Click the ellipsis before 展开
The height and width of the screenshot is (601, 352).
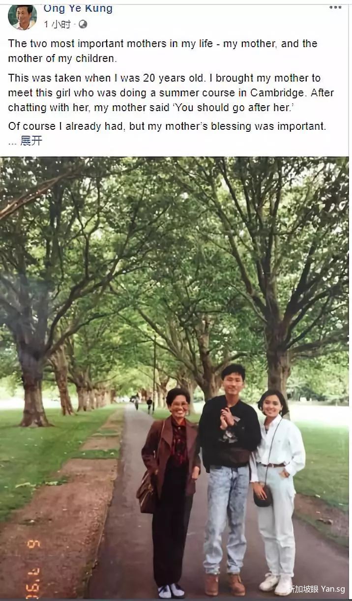pyautogui.click(x=12, y=143)
